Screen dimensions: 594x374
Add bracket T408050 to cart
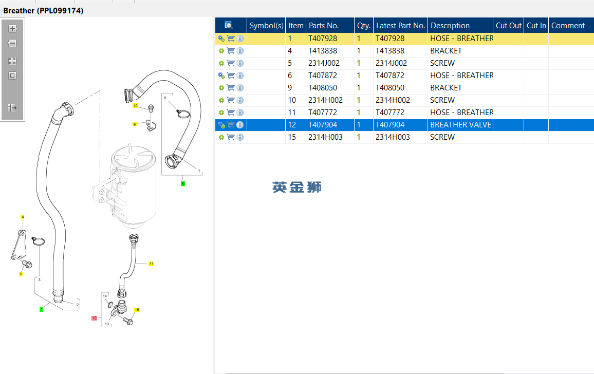point(231,87)
